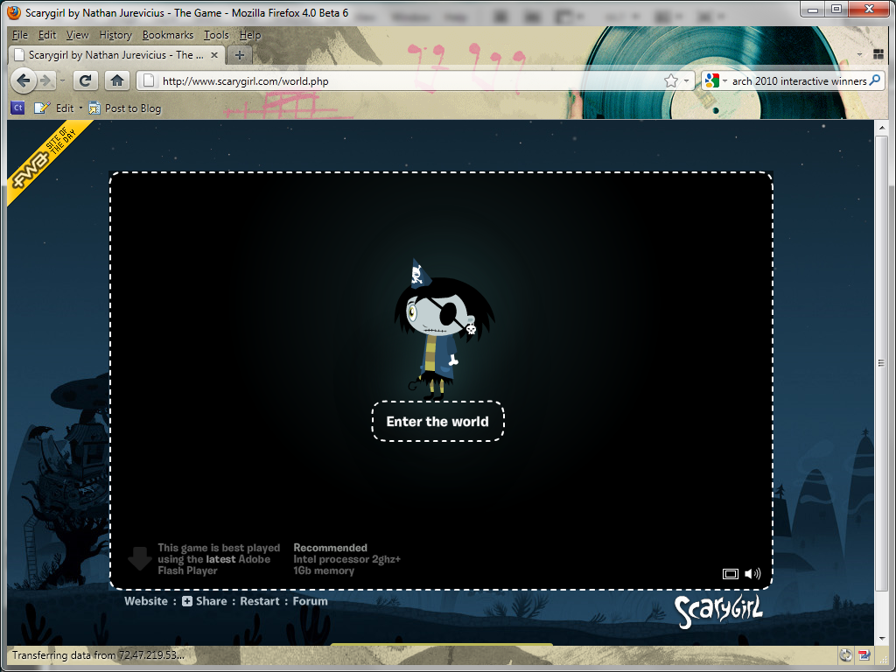
Task: Click the search magnifier icon
Action: point(874,80)
